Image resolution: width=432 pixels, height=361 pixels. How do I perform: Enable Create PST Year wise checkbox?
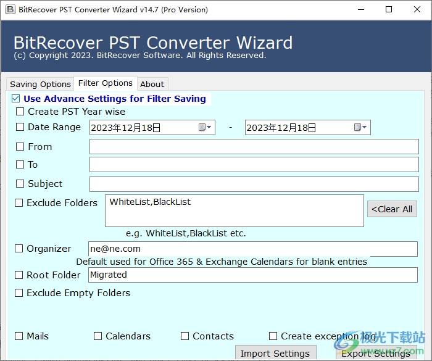pos(20,112)
